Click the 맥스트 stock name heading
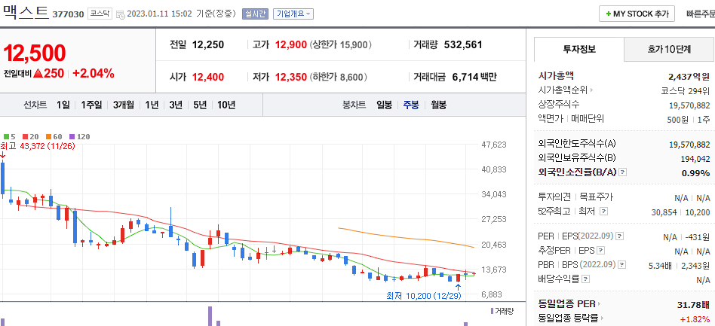Viewport: 715px width, 326px height. pyautogui.click(x=26, y=12)
